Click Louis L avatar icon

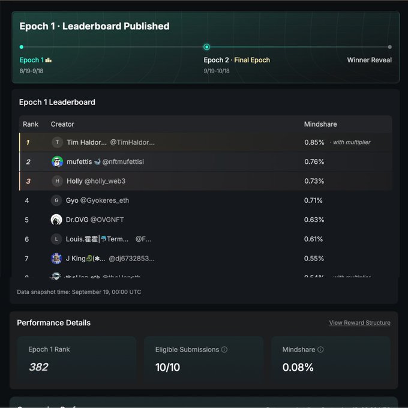tap(56, 239)
